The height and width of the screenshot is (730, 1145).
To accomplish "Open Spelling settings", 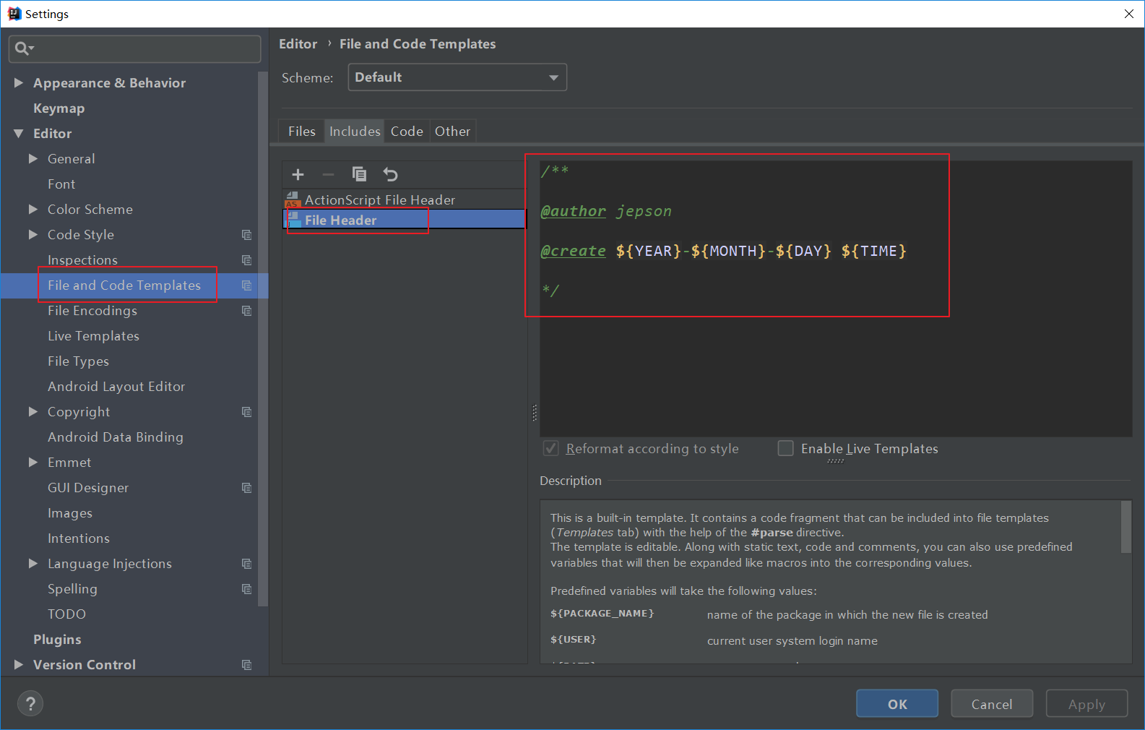I will 72,589.
